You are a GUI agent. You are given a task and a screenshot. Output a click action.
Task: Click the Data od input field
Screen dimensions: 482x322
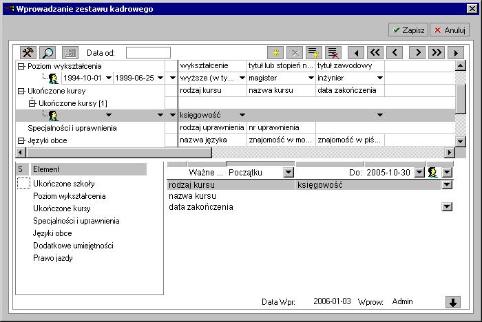(x=148, y=53)
